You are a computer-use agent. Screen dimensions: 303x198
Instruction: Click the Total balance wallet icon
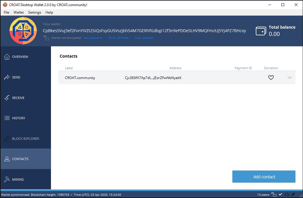[x=261, y=31]
